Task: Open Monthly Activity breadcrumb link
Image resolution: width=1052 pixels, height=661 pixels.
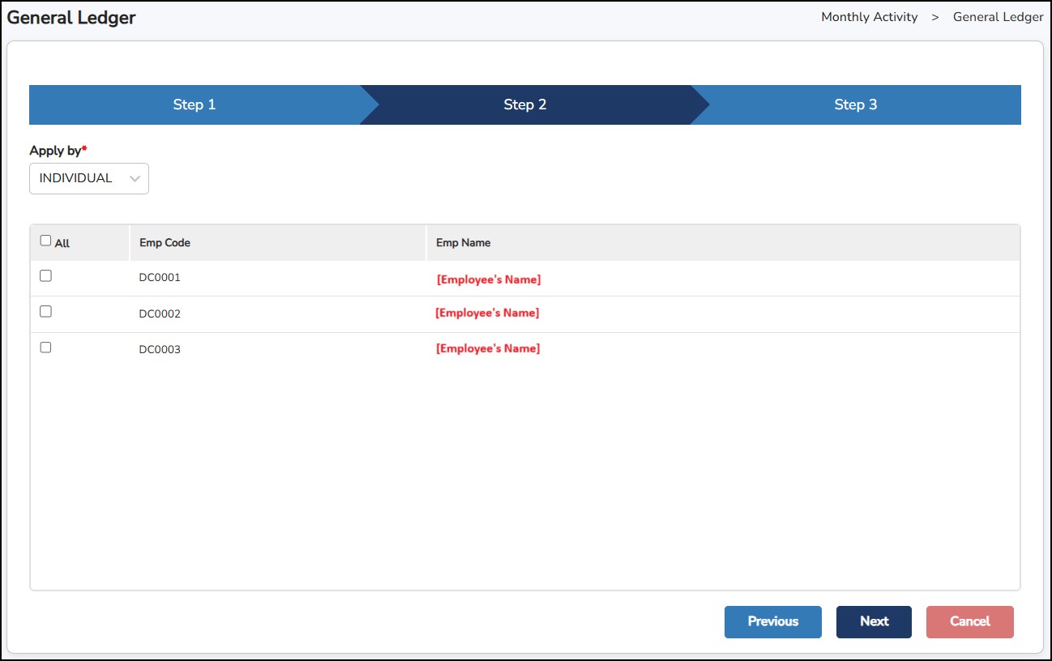Action: tap(869, 17)
